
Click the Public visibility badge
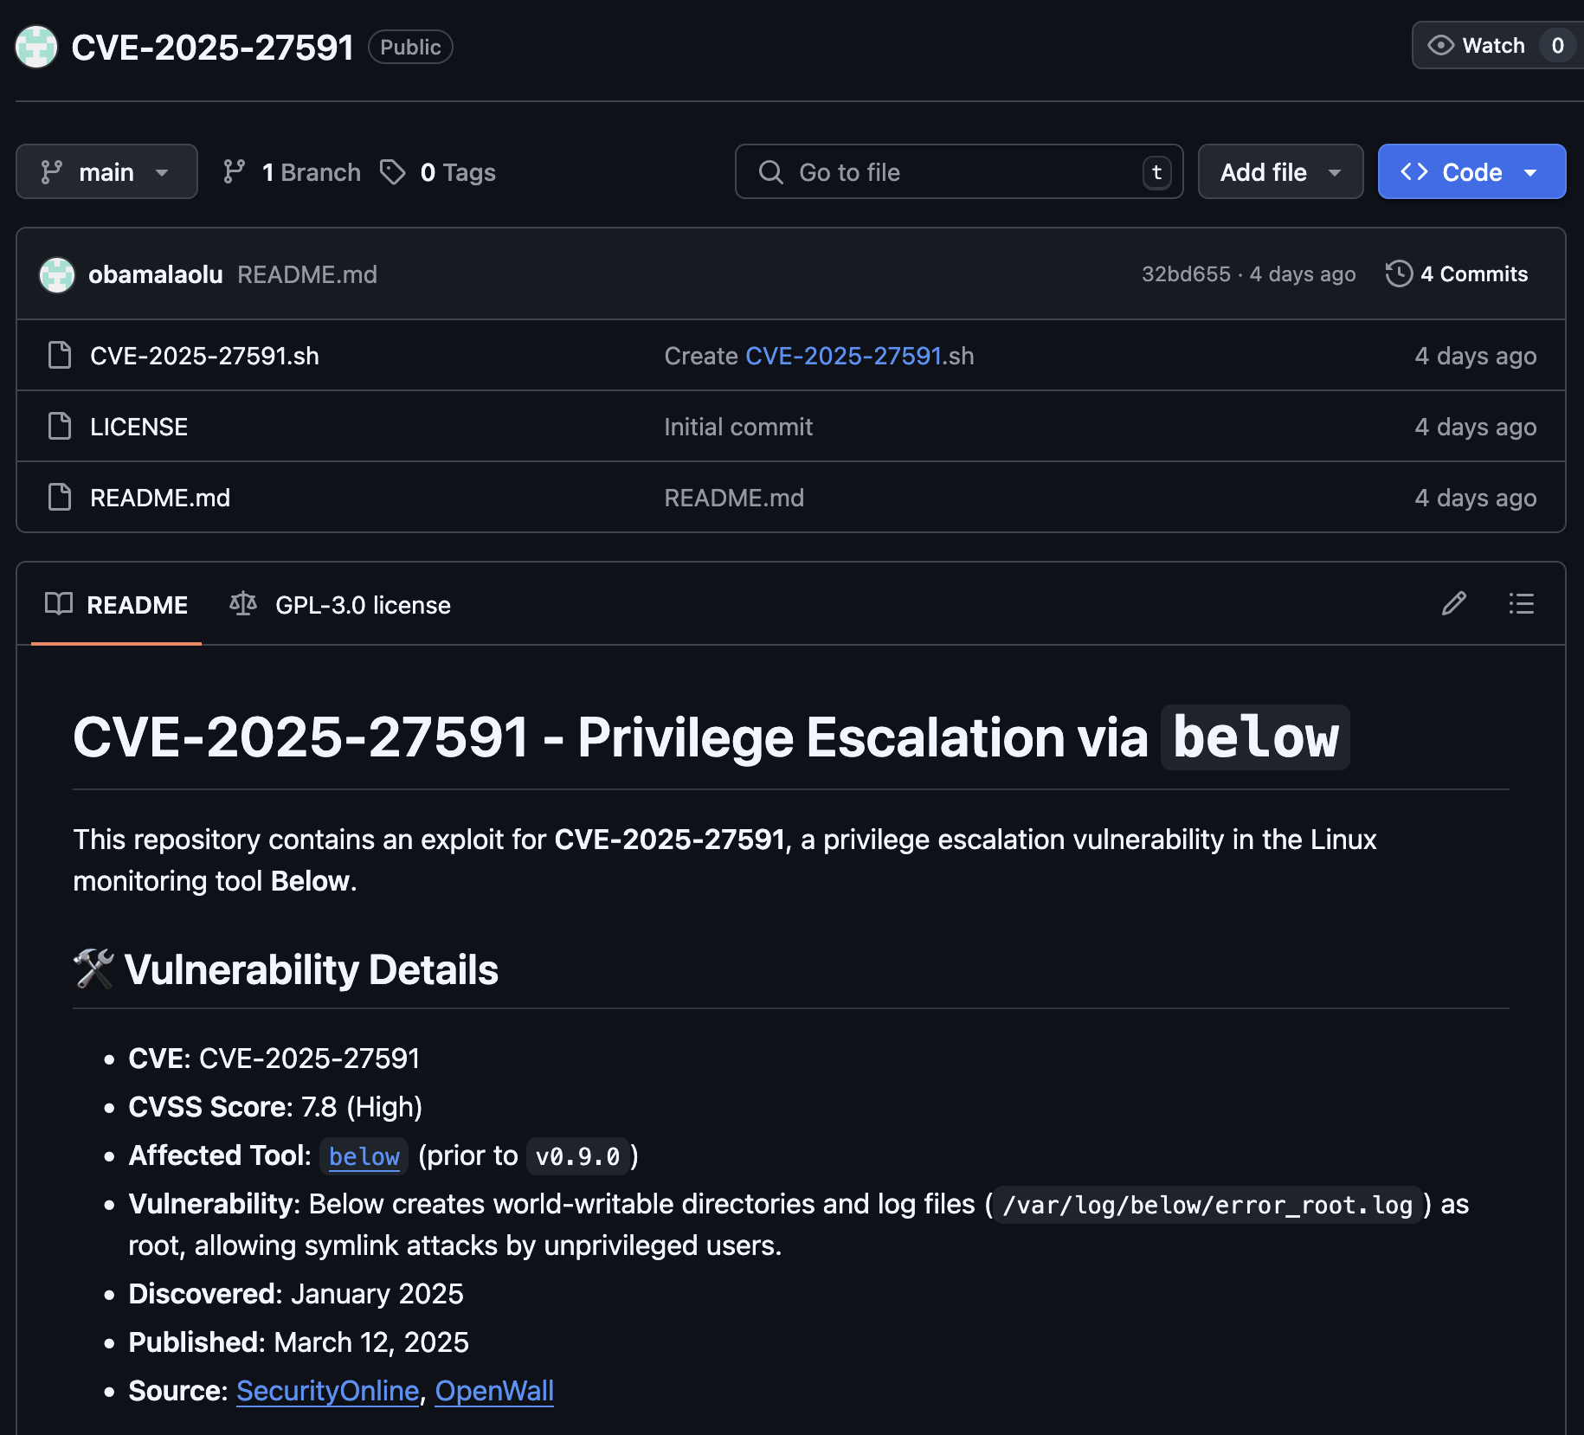pyautogui.click(x=410, y=47)
